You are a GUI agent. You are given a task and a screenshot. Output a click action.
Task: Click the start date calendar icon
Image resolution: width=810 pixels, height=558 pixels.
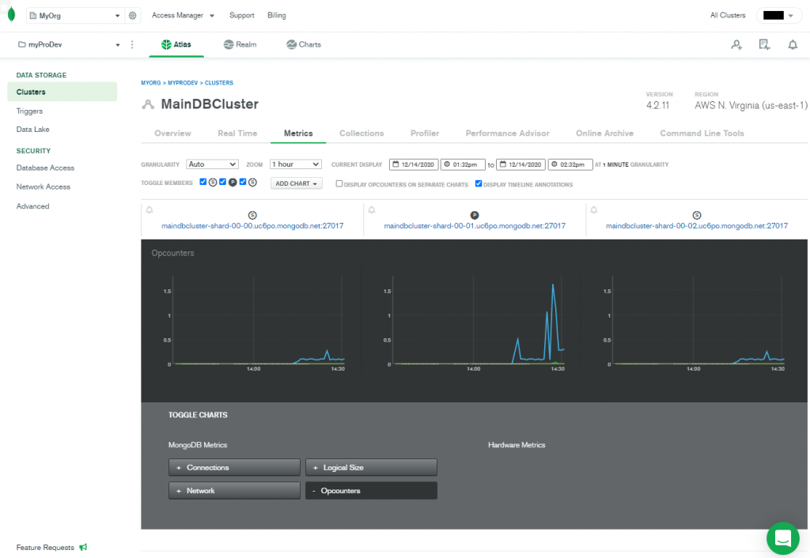[x=396, y=164]
